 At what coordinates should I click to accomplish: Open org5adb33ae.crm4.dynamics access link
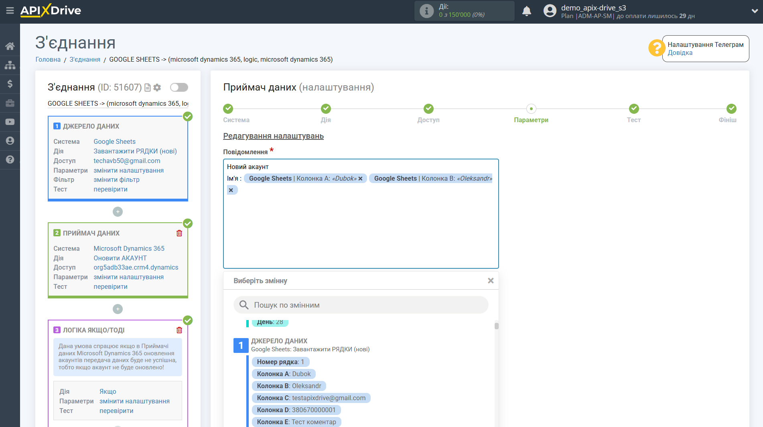[136, 267]
